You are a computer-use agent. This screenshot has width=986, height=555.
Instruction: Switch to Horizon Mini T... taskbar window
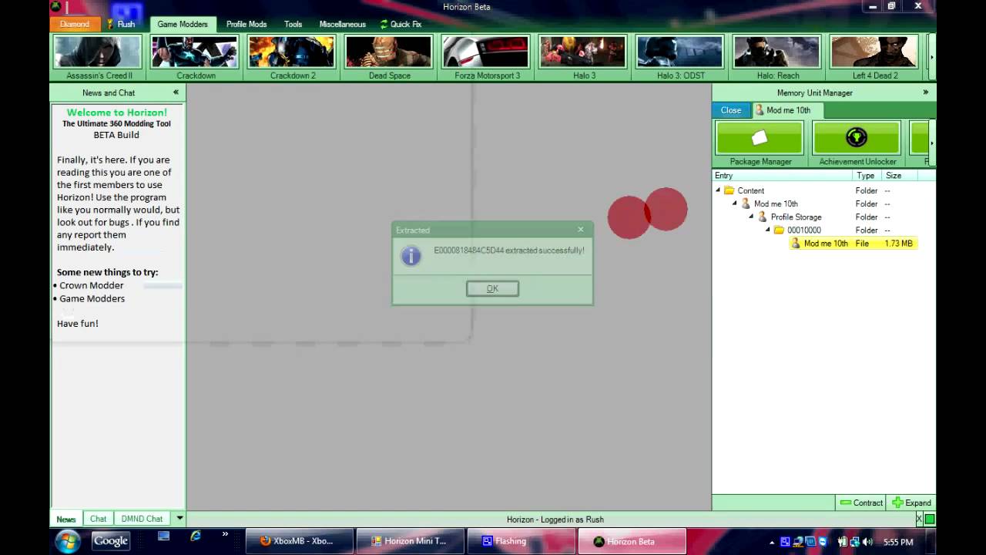411,541
